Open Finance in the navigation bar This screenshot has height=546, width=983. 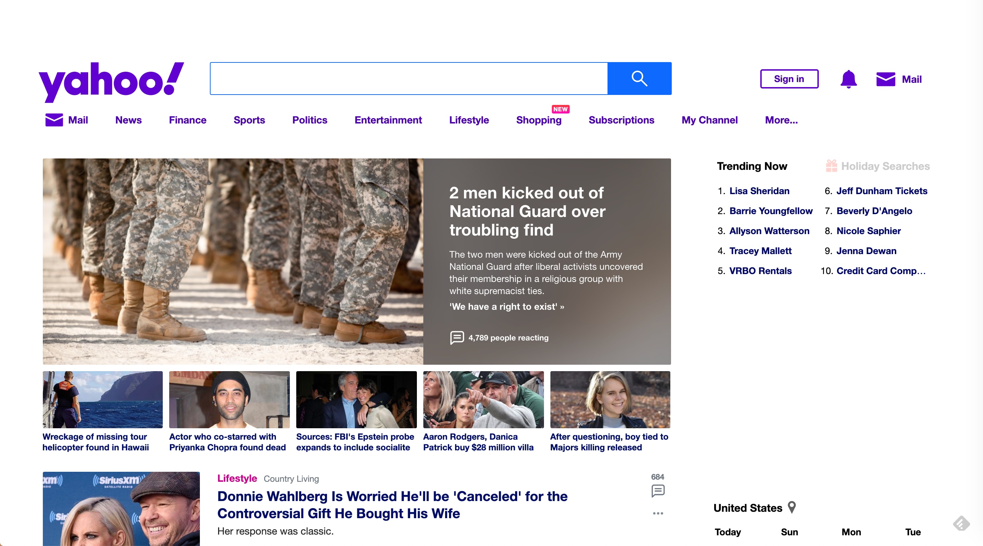(187, 120)
